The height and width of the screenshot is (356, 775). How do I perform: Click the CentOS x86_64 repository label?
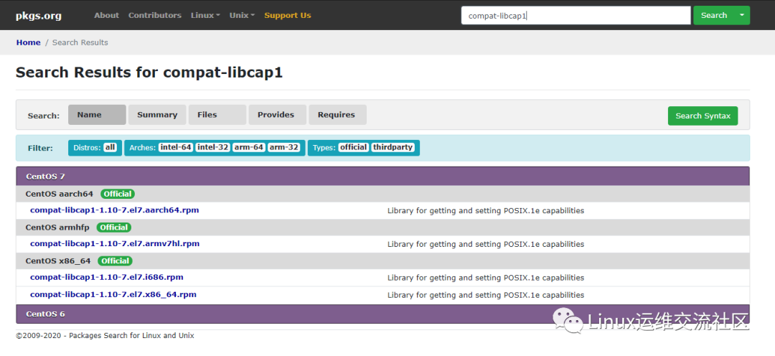coord(58,261)
